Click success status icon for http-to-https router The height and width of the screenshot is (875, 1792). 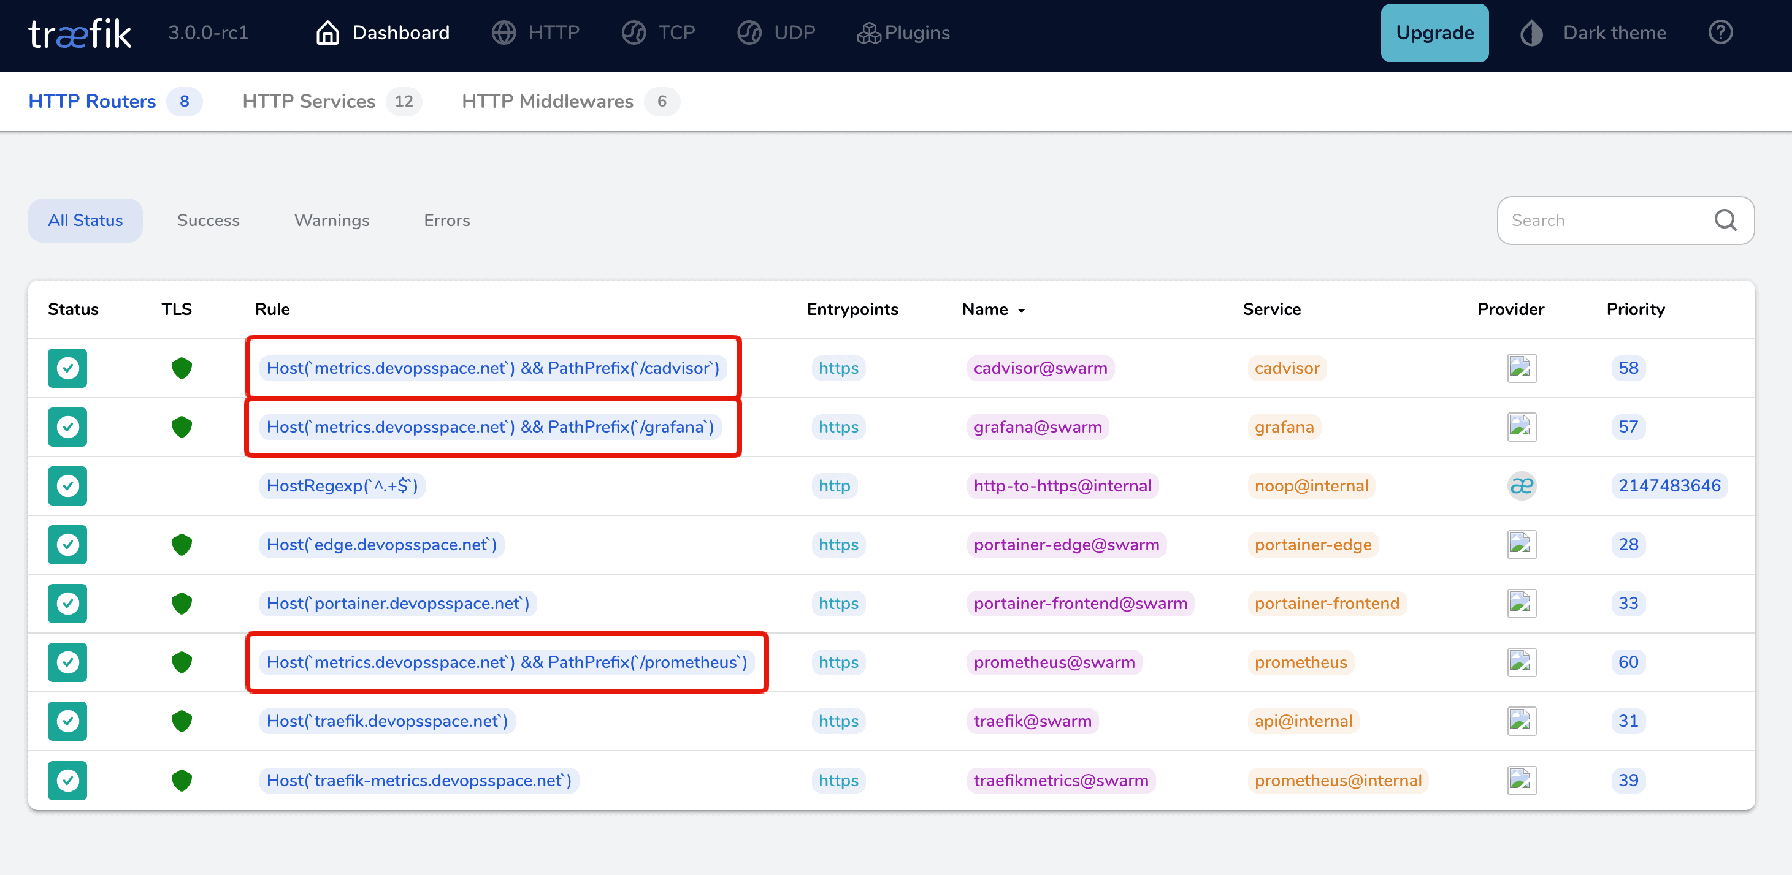tap(67, 486)
